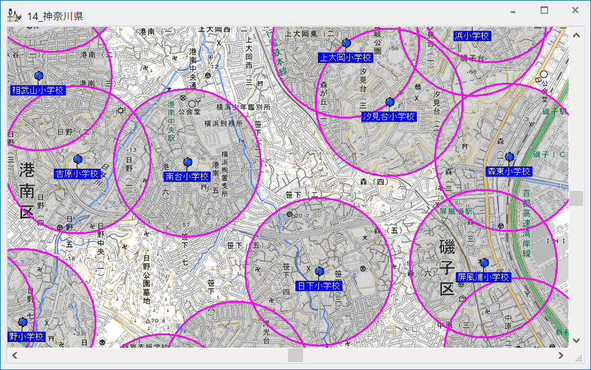Click the 磯子区 ward name on map
591x370 pixels.
(x=447, y=267)
